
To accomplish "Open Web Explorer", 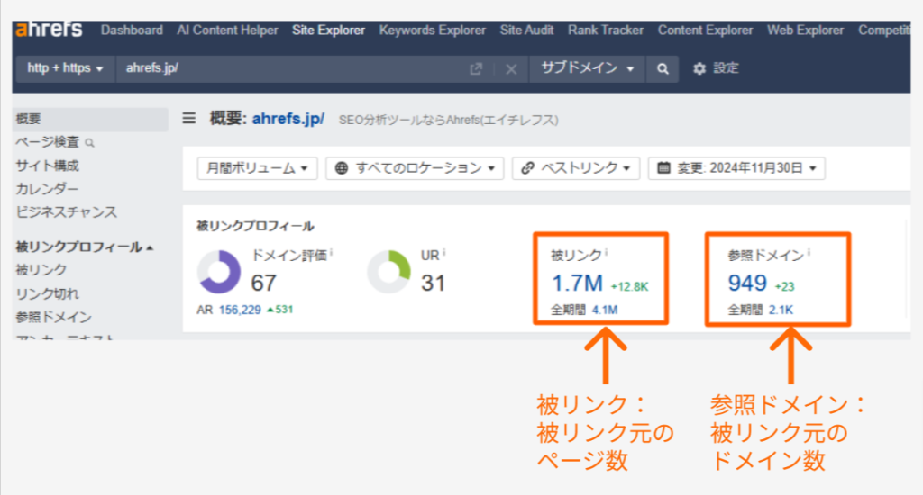I will pos(805,30).
